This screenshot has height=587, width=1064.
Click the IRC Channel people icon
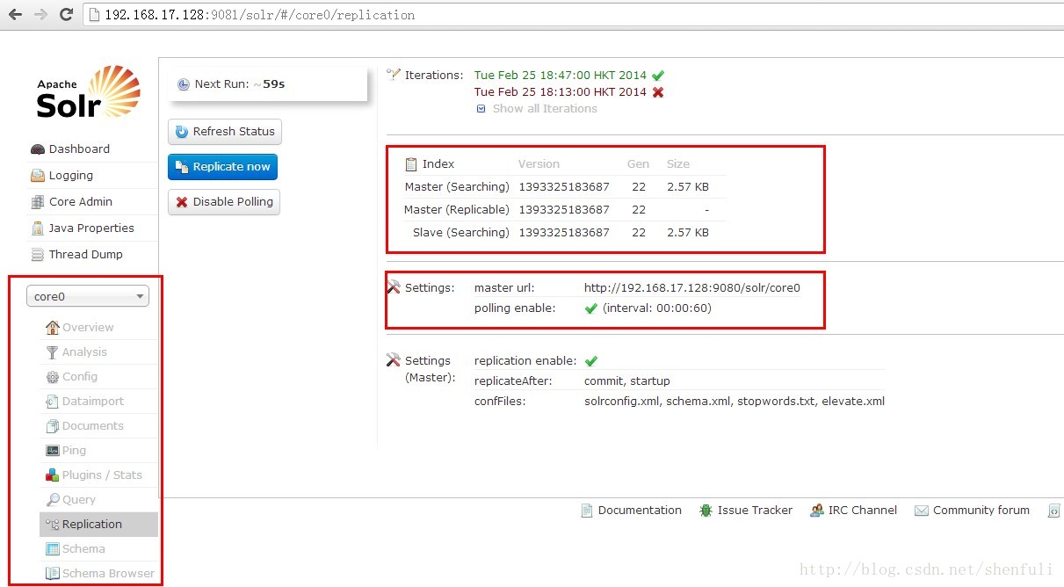point(817,511)
